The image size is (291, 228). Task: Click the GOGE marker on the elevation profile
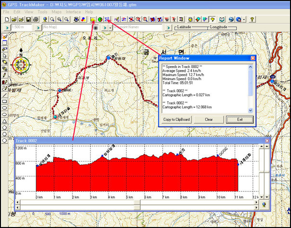click(218, 156)
